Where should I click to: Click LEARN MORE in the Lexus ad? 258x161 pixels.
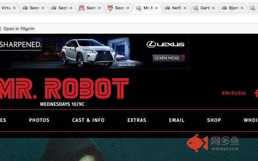(x=169, y=58)
